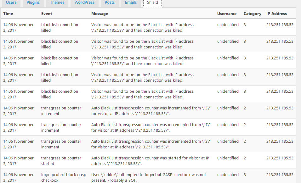Image resolution: width=301 pixels, height=183 pixels.
Task: Click the Category column header
Action: (x=253, y=14)
